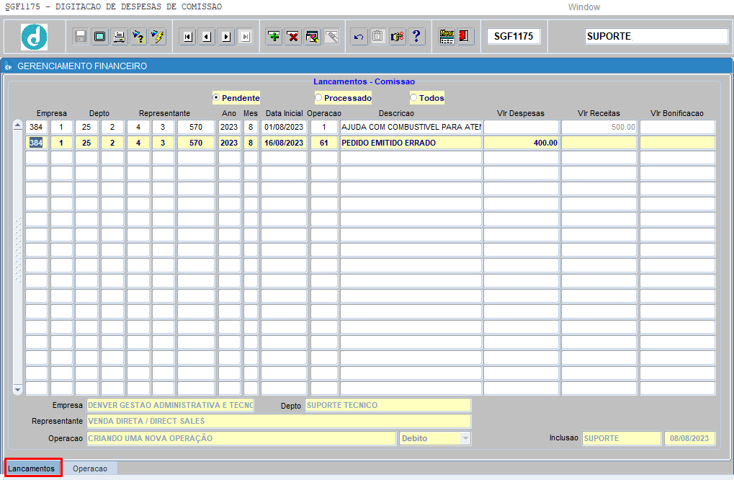The image size is (734, 480).
Task: Click the 500.00 Vlr Receitas value
Action: click(599, 127)
